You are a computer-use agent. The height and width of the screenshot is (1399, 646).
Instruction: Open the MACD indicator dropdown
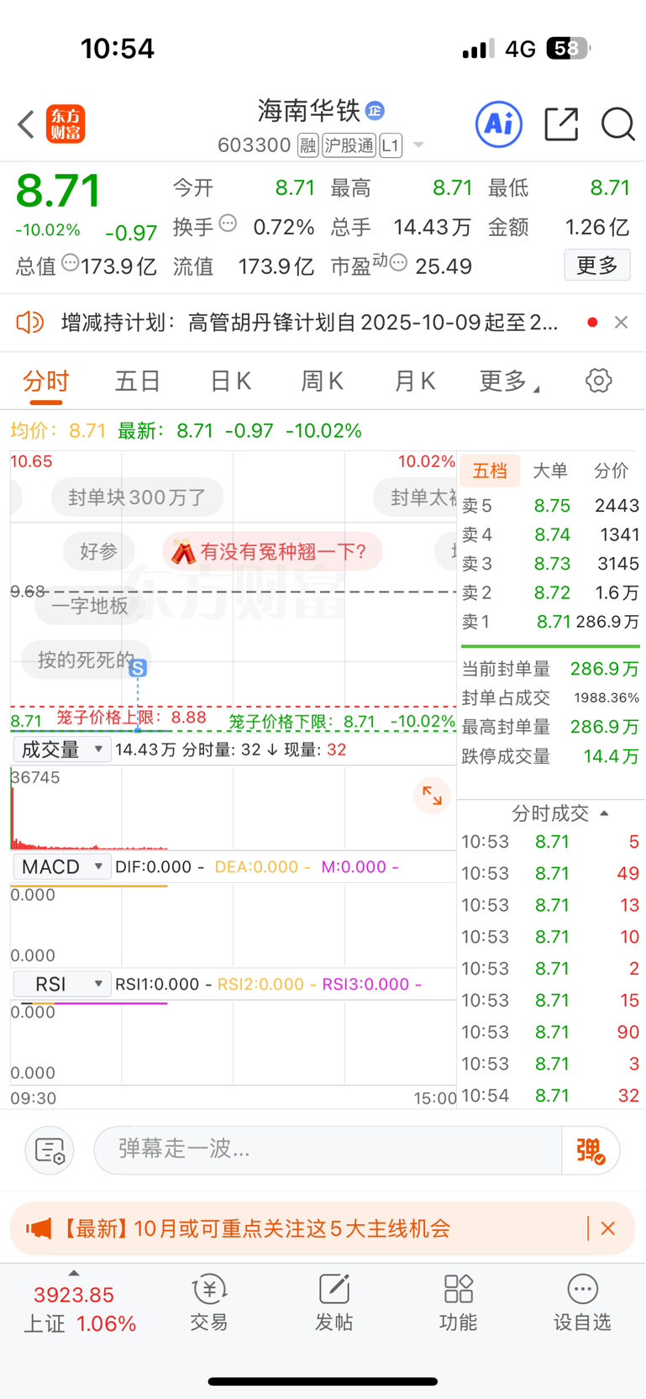(x=61, y=866)
